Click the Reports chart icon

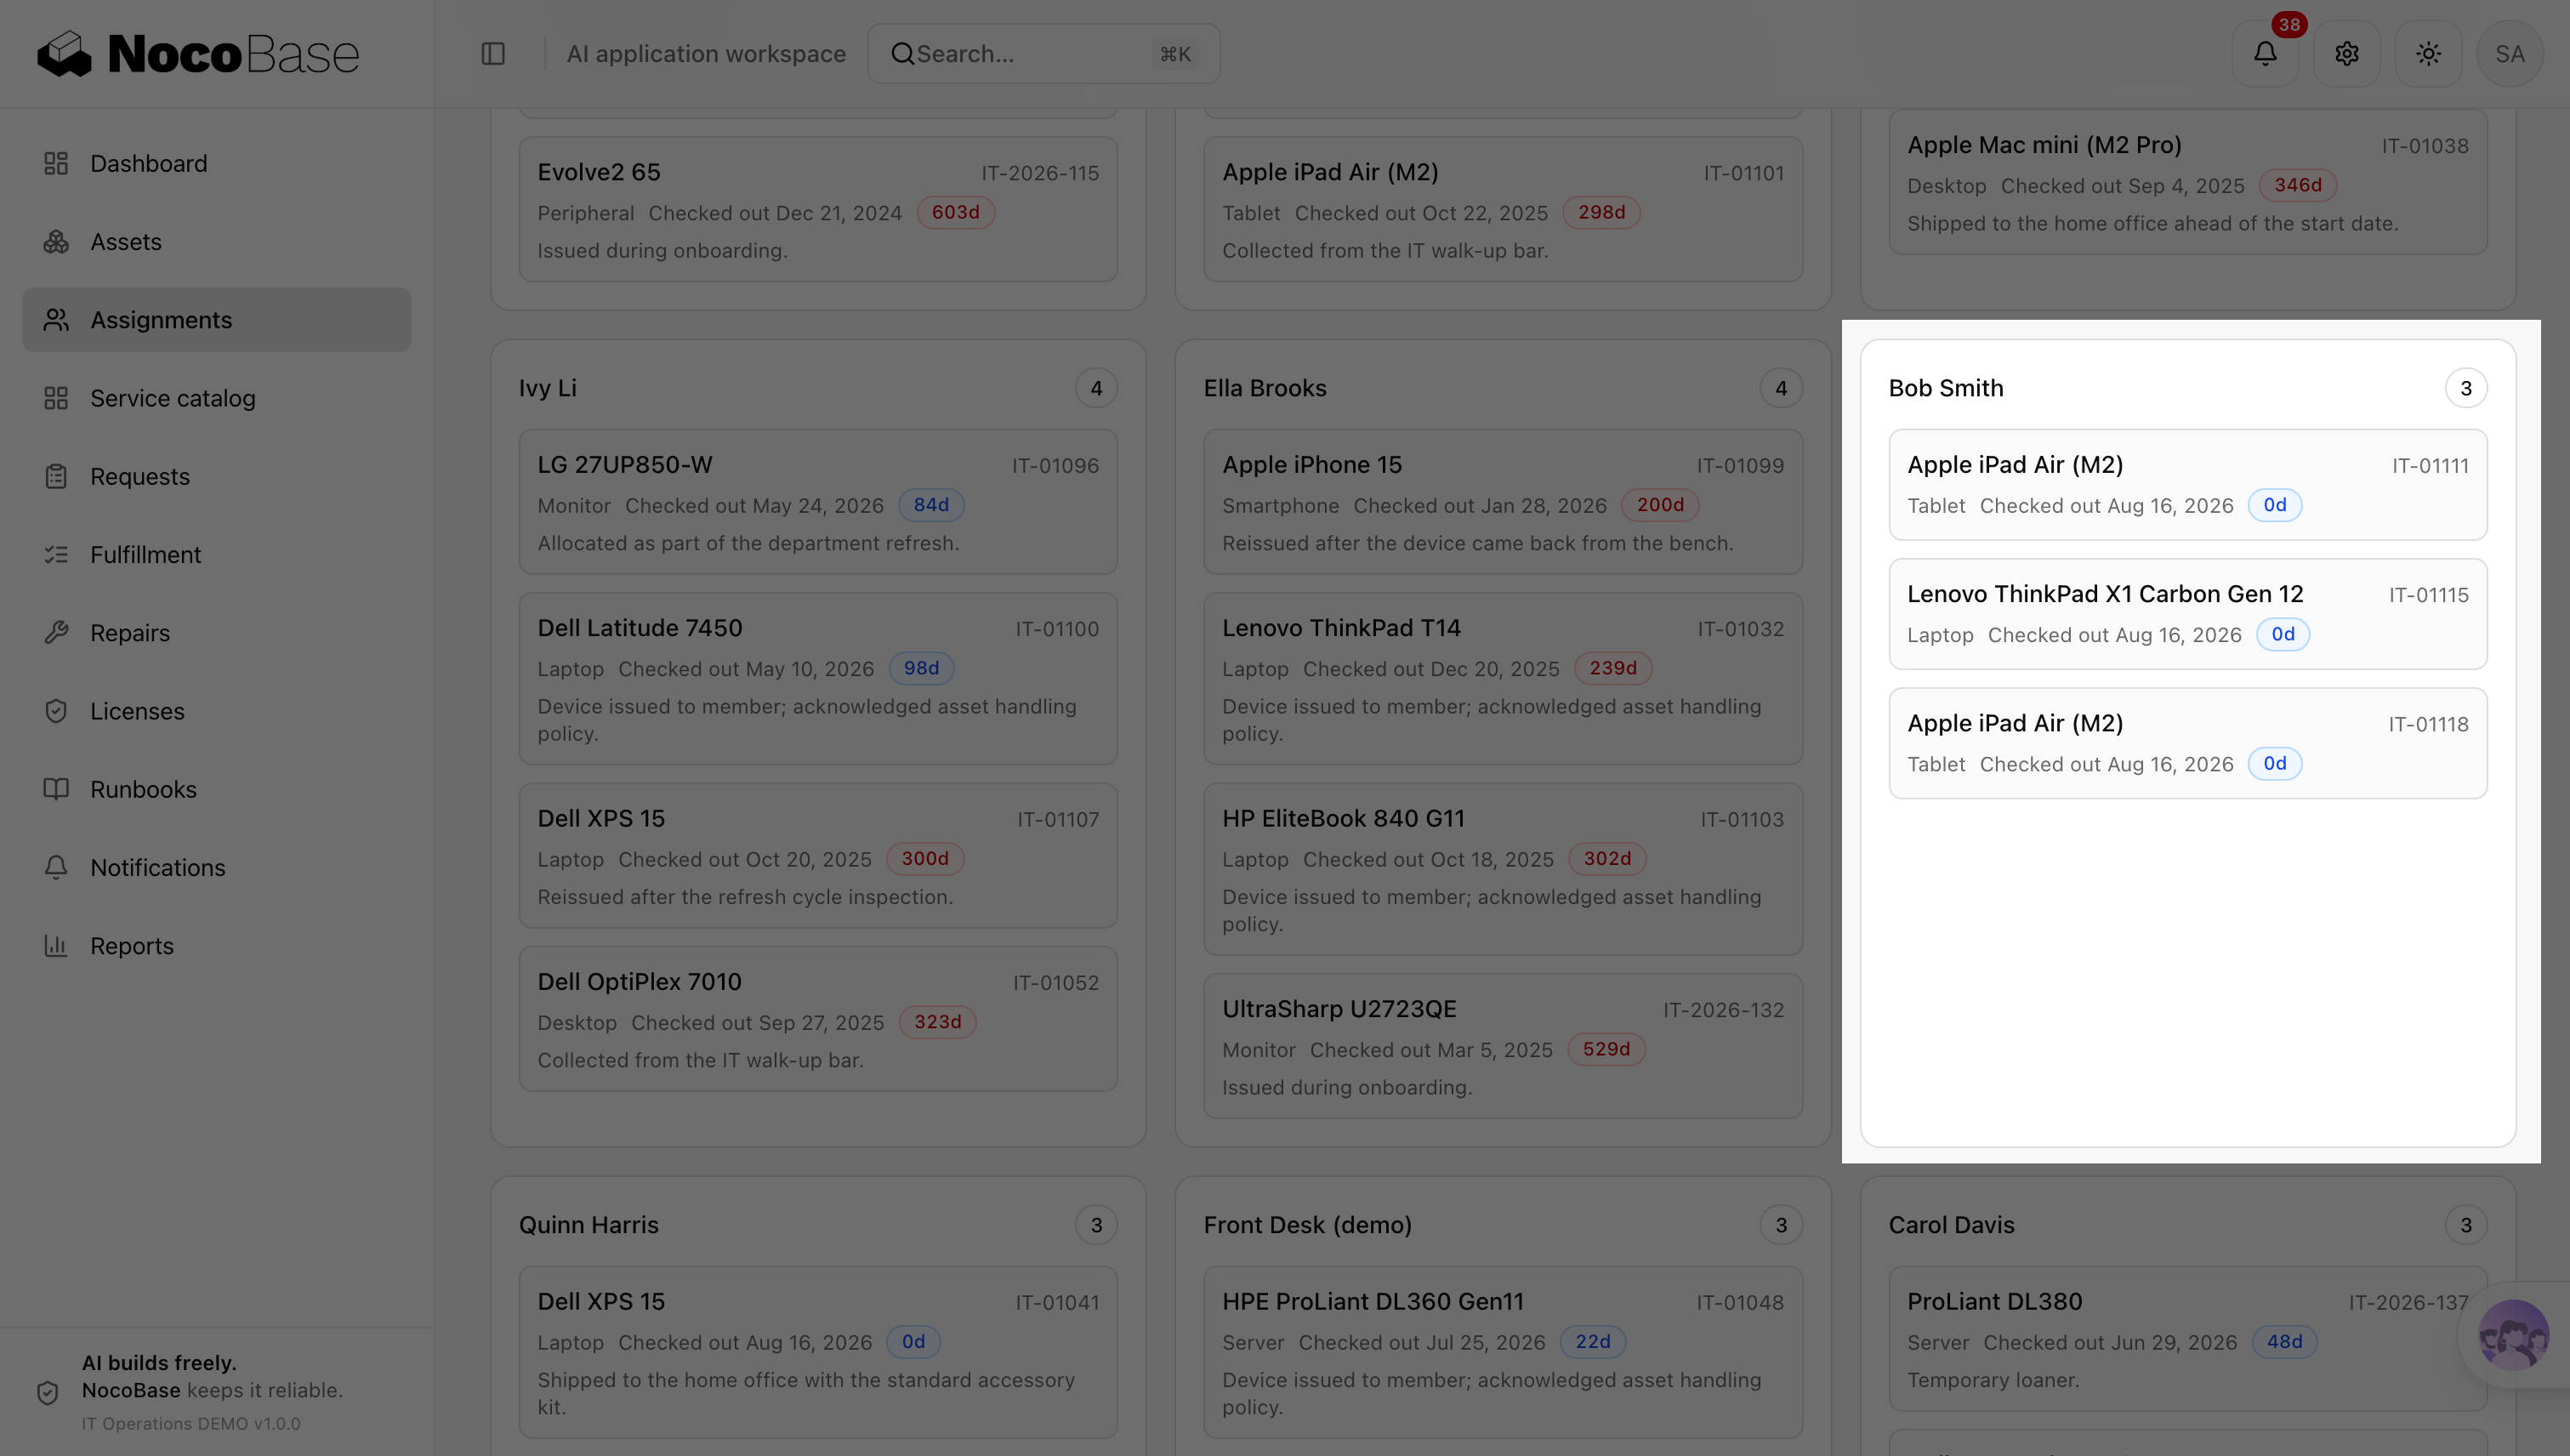[x=56, y=946]
